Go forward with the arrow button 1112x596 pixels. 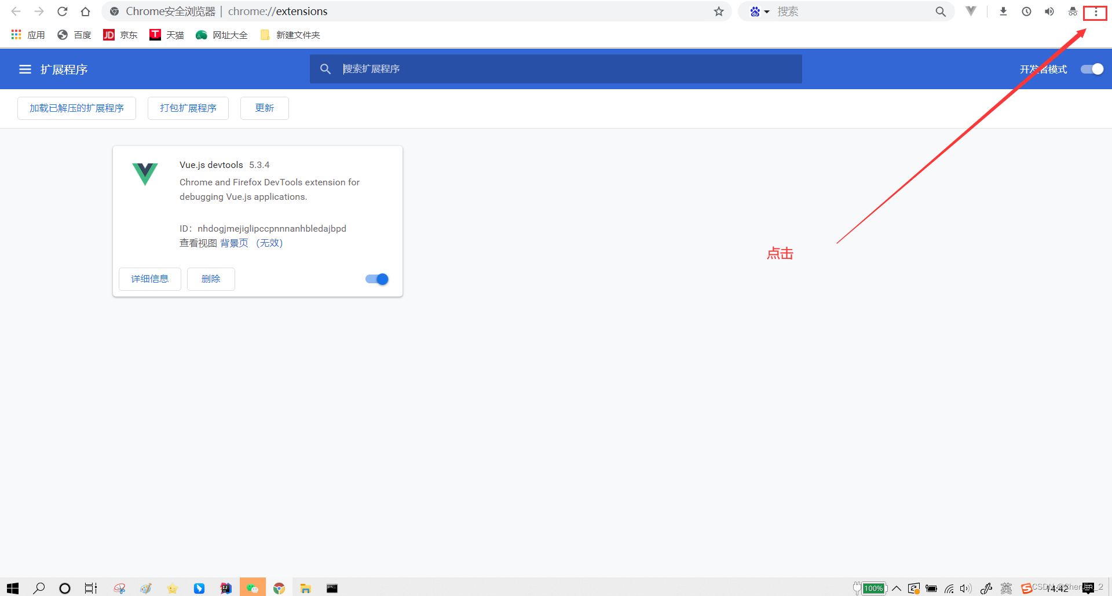coord(39,12)
